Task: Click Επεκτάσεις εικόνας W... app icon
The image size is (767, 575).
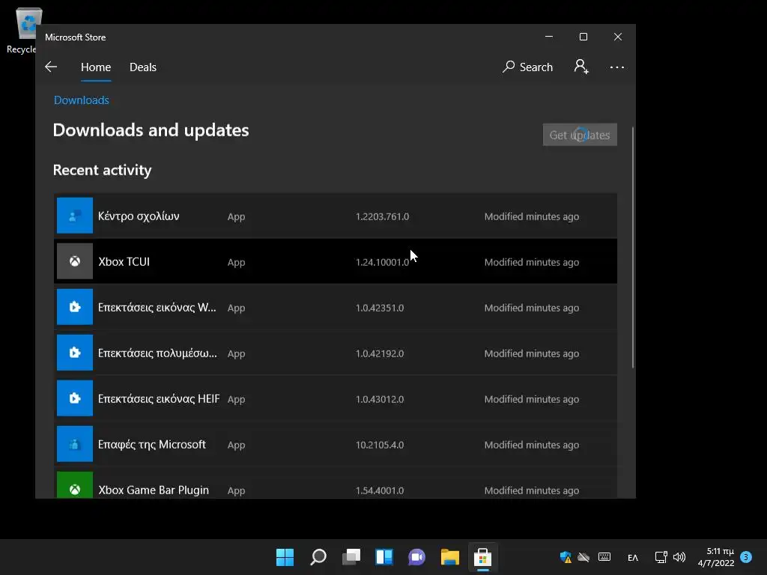Action: pyautogui.click(x=75, y=307)
